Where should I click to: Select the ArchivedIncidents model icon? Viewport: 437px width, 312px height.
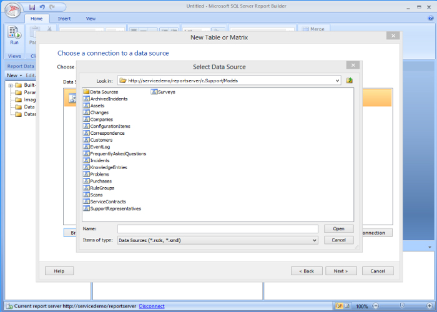[x=87, y=99]
